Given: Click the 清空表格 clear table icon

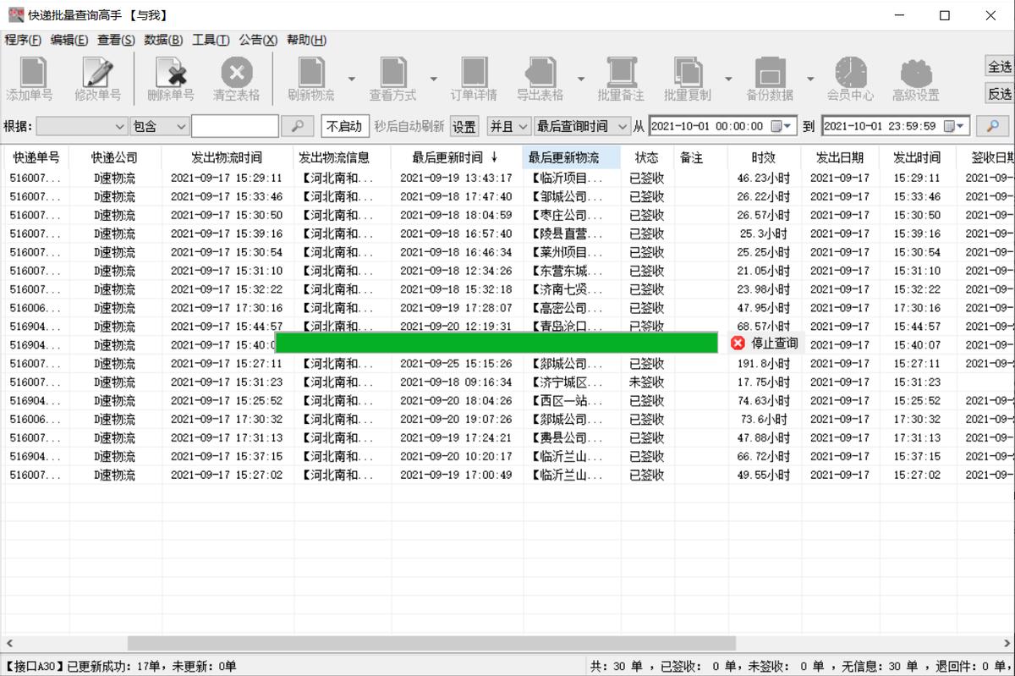Looking at the screenshot, I should pyautogui.click(x=237, y=80).
